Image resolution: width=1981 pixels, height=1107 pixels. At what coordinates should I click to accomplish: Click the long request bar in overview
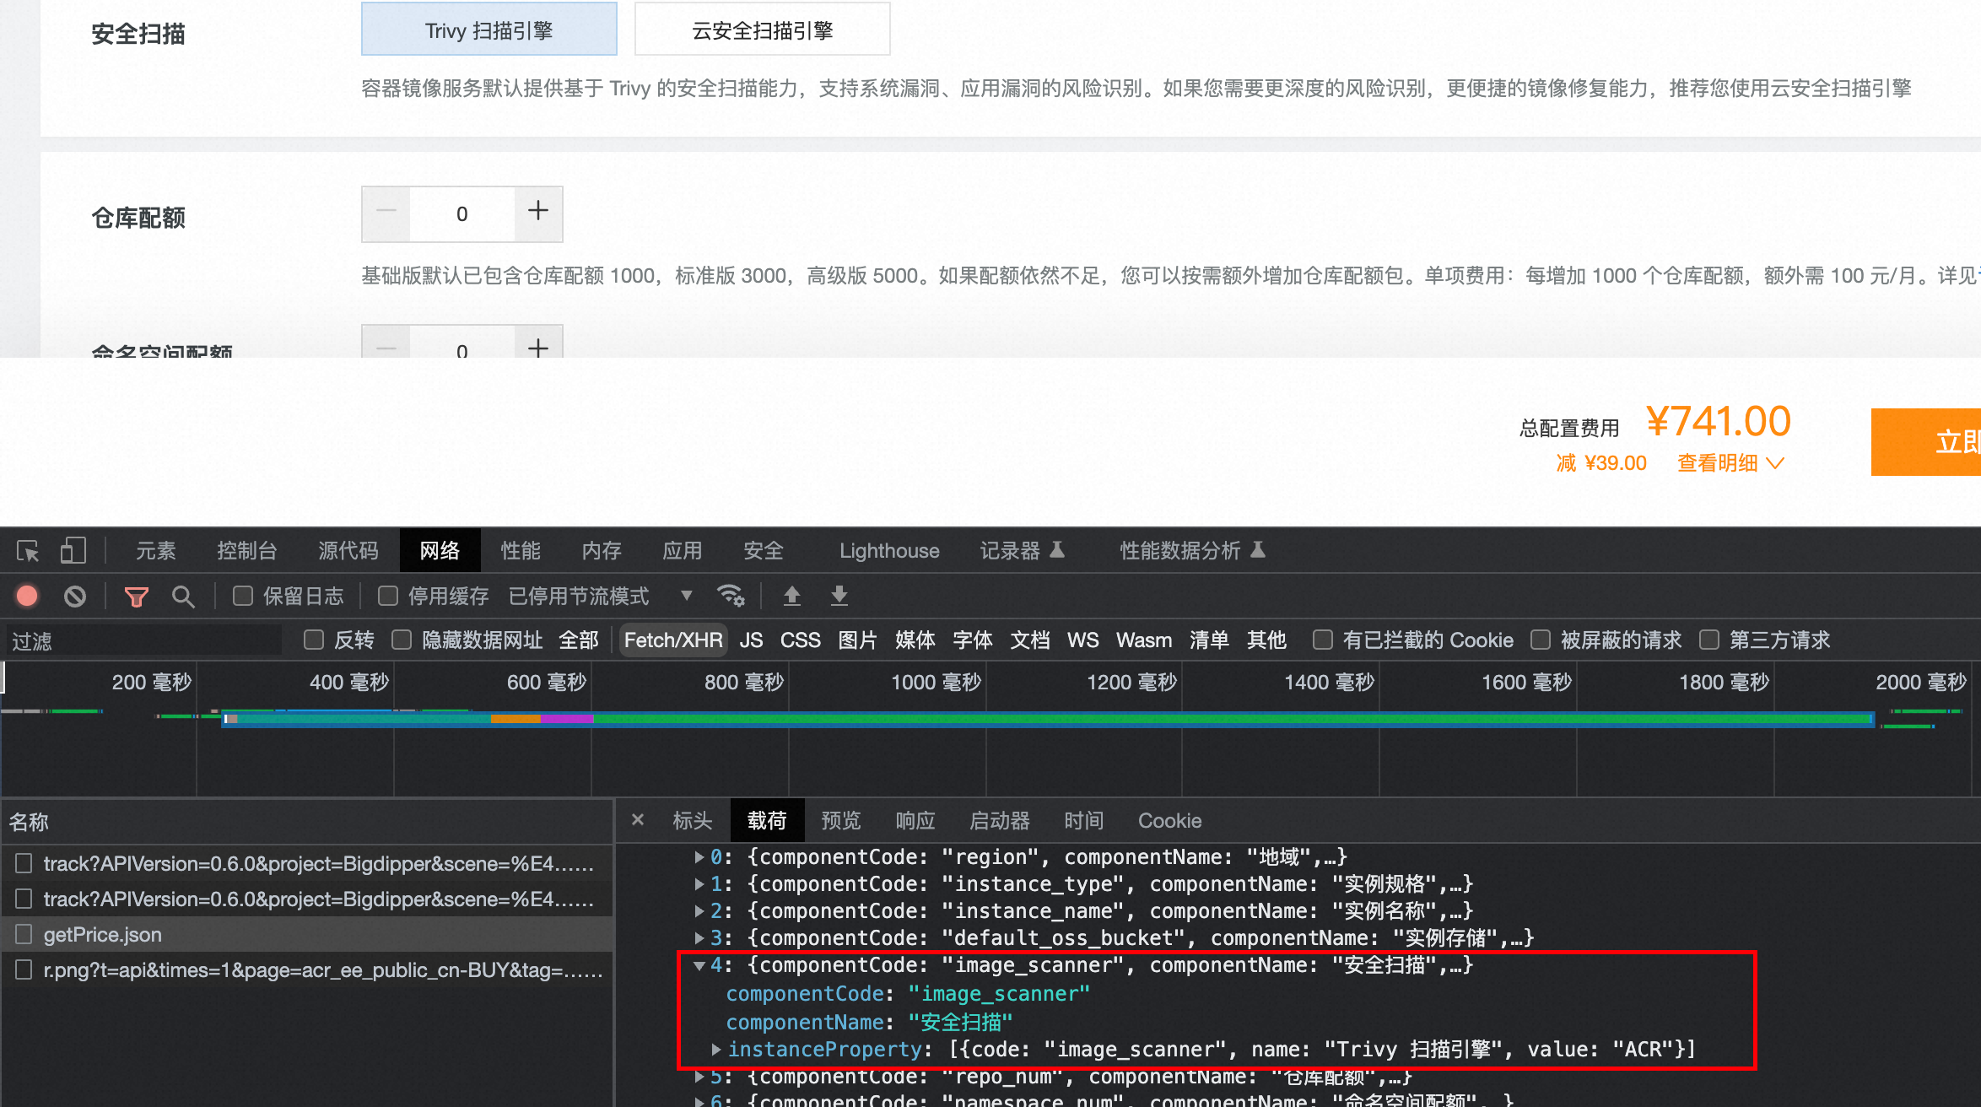tap(1048, 719)
